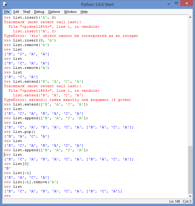
Task: Open the File menu
Action: 7,12
